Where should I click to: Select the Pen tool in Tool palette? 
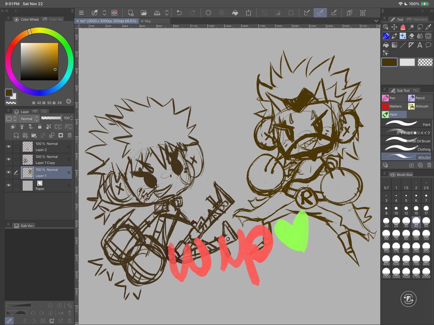tap(386, 36)
